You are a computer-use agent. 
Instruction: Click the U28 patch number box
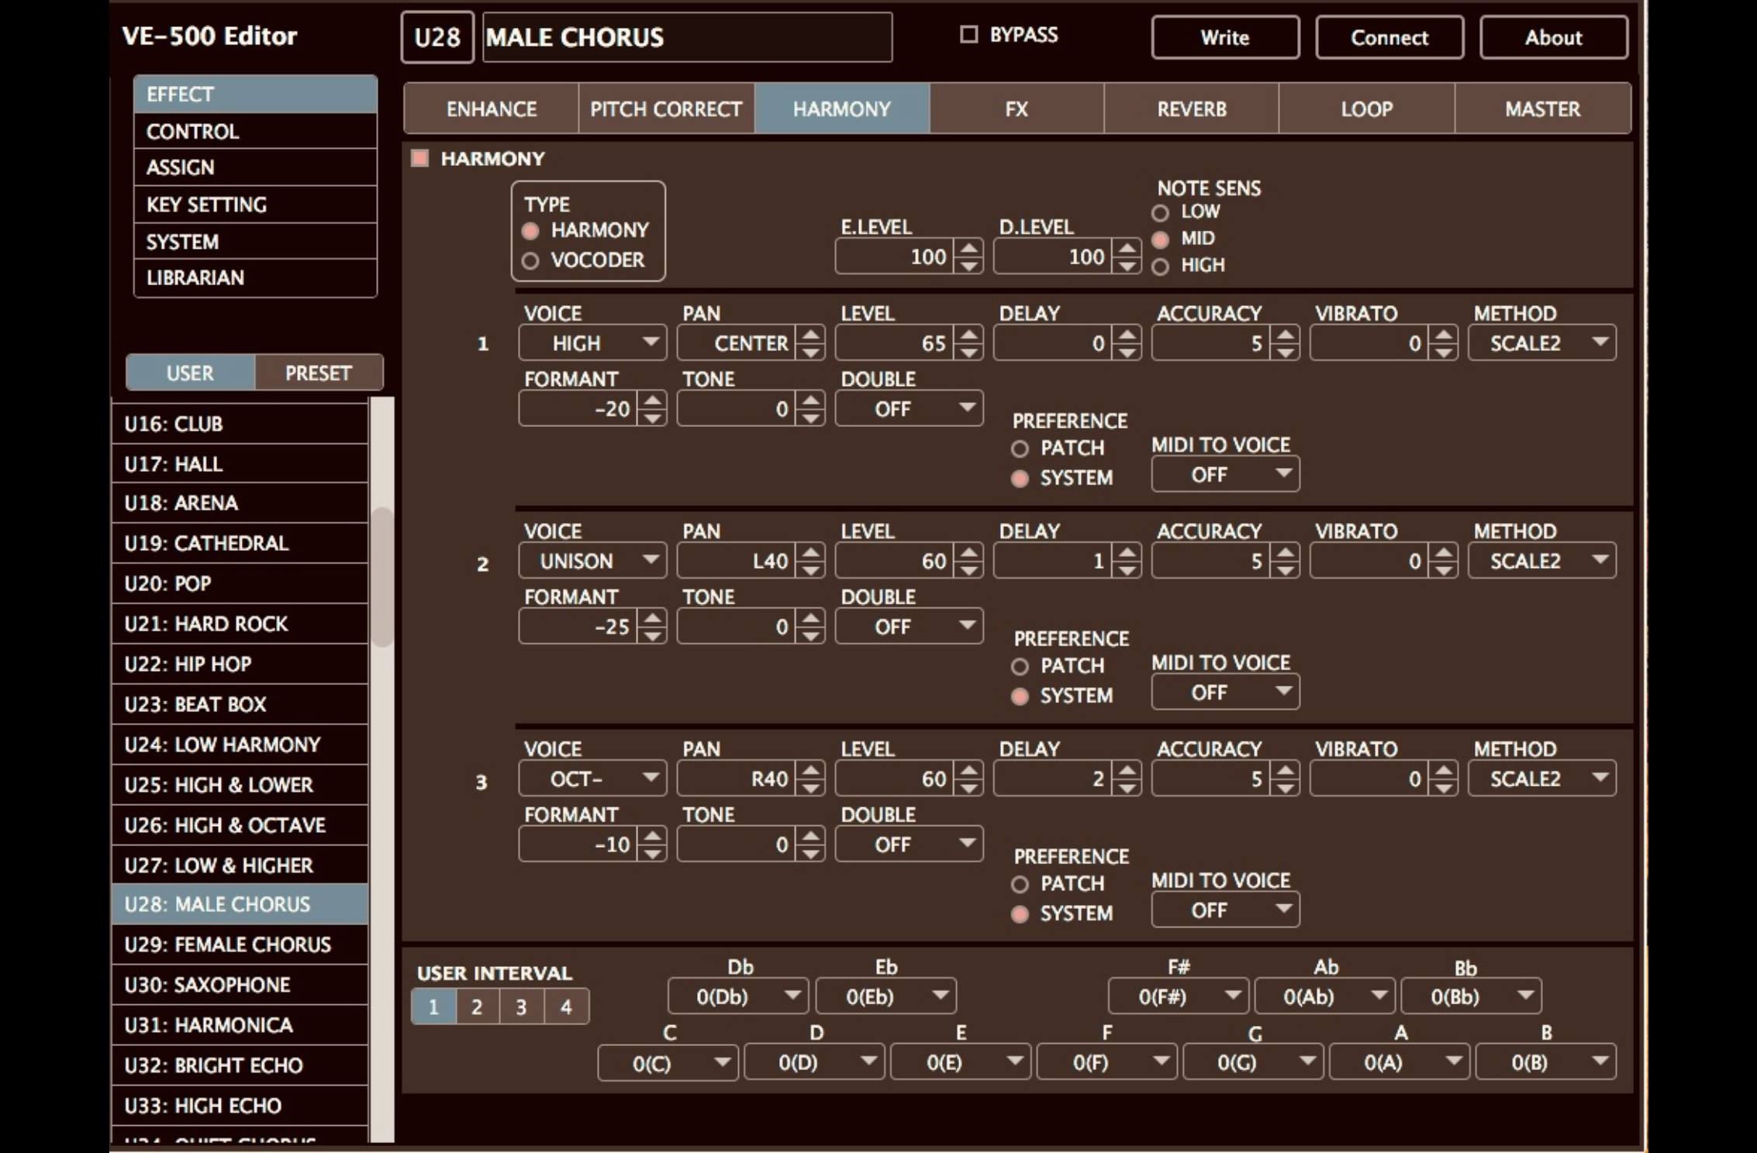(437, 37)
